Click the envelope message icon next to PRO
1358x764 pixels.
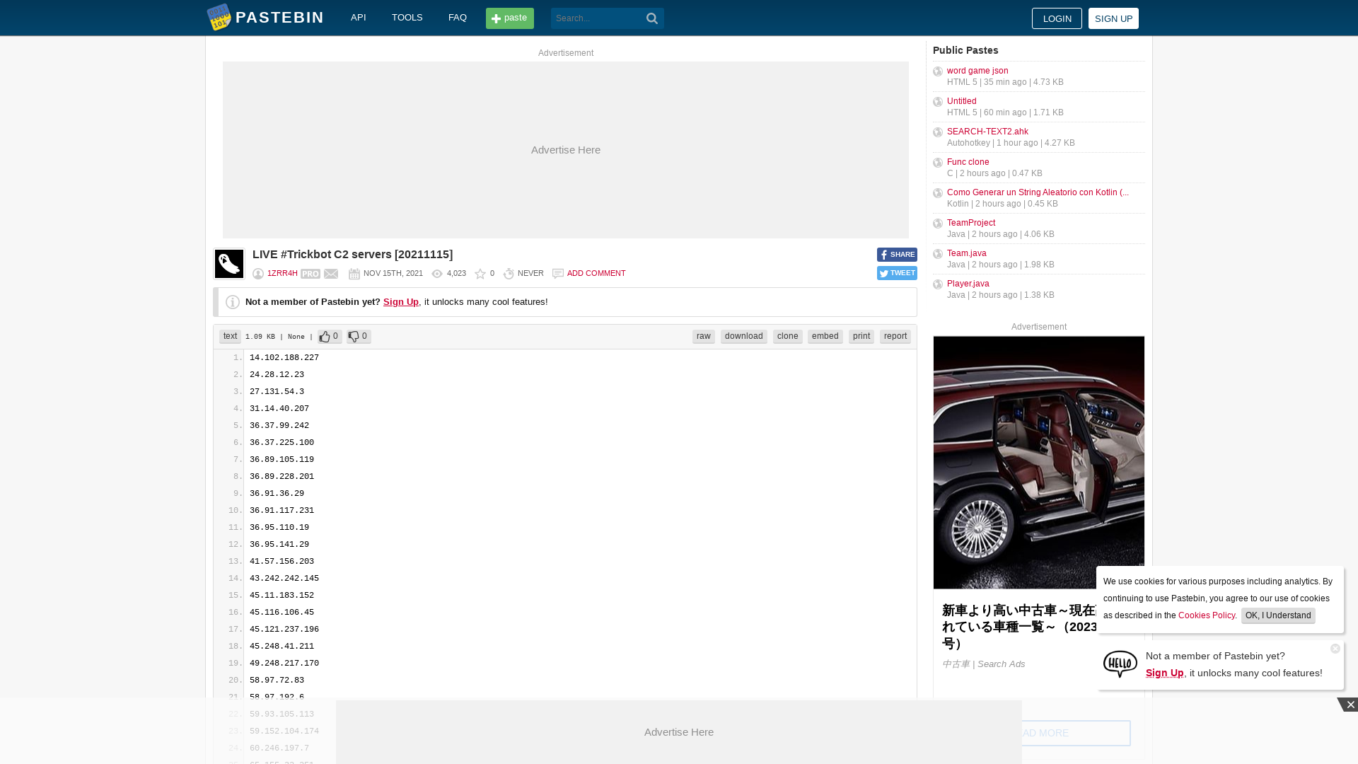tap(331, 274)
